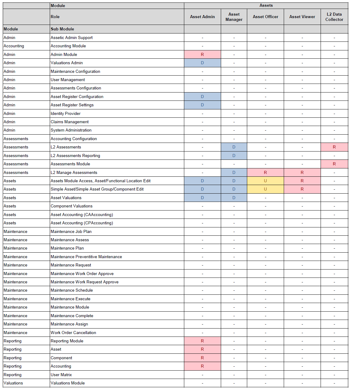The height and width of the screenshot is (390, 351).
Task: Click yellow U cell for Simple Asset row
Action: 265,189
